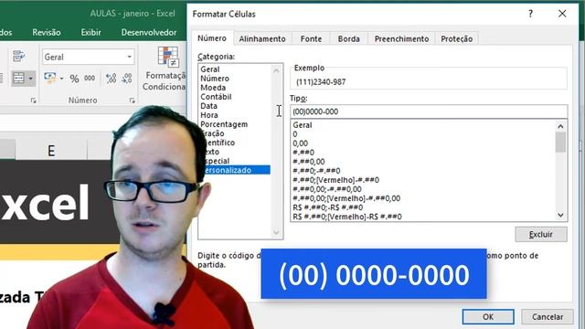Expand the merge cells dropdown arrow
The image size is (585, 329).
click(31, 79)
